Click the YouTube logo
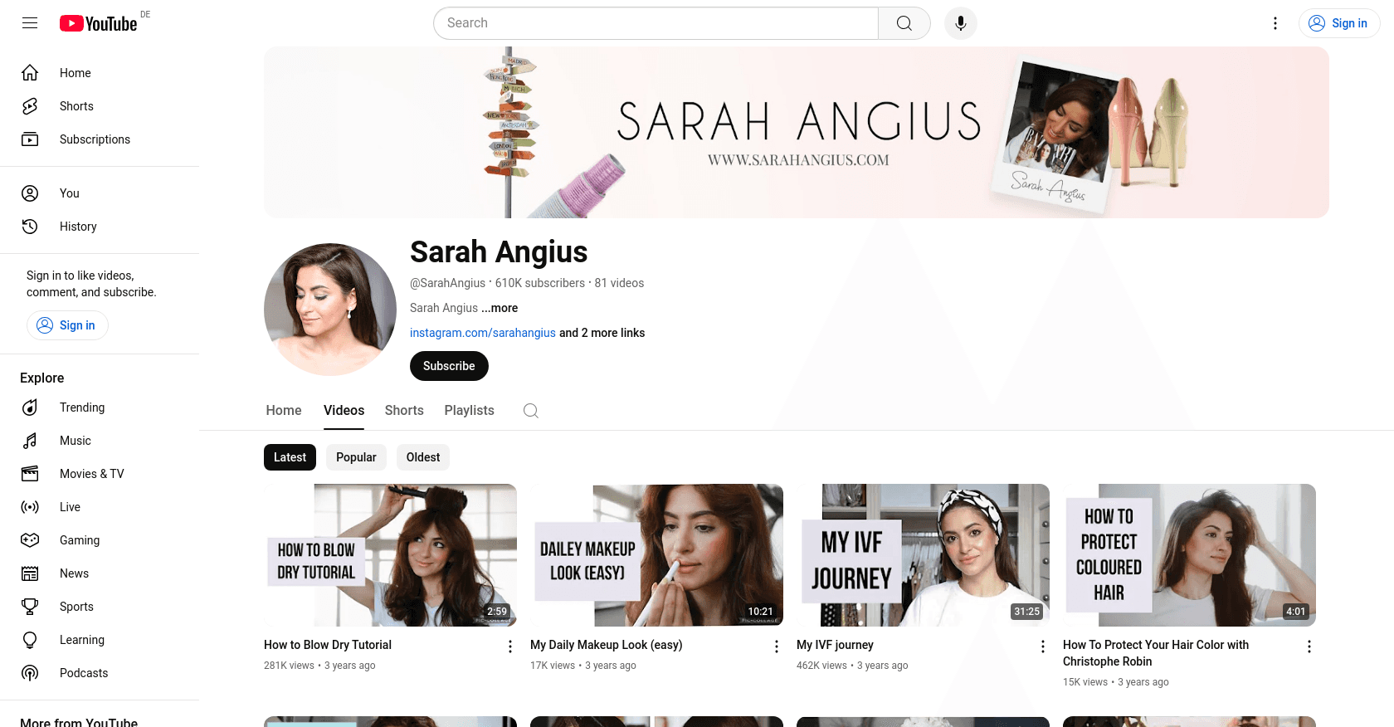 coord(99,23)
